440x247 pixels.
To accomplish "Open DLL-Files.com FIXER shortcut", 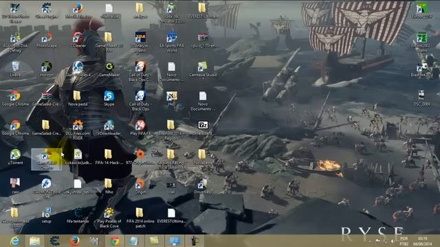I will click(x=78, y=130).
